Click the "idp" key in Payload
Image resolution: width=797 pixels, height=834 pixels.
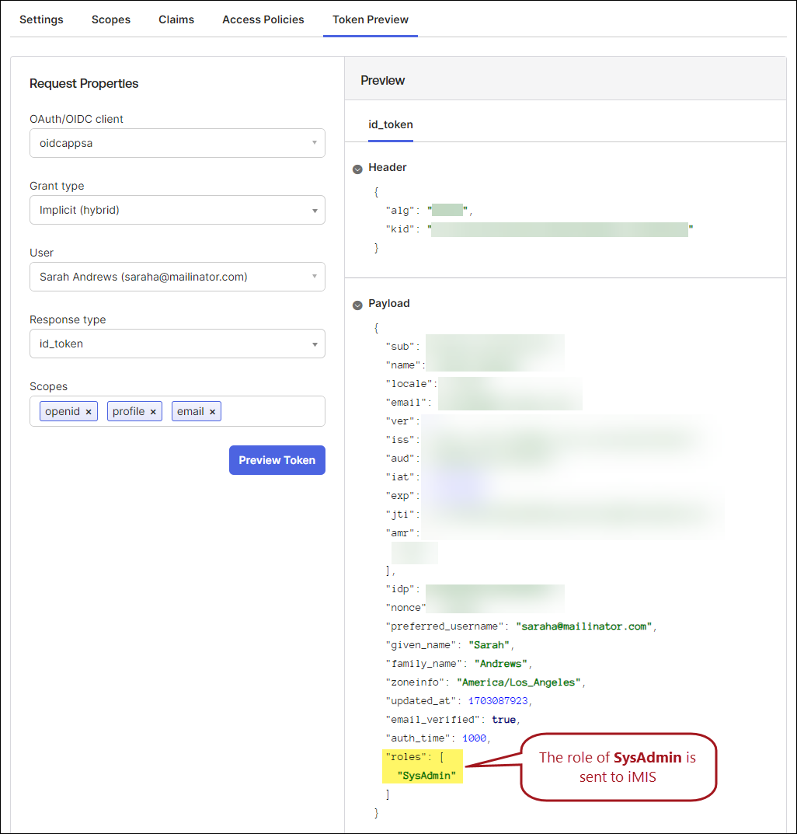pos(400,589)
